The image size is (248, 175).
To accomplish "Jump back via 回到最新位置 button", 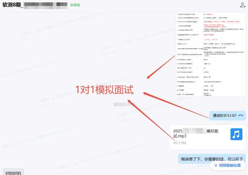I will tap(227, 165).
